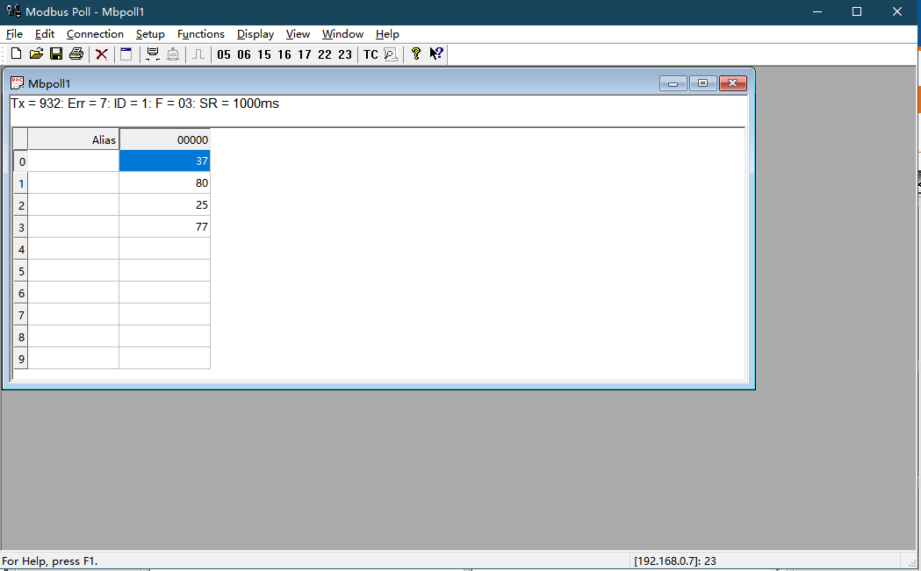This screenshot has height=571, width=921.
Task: Click the Tx = 932 status line
Action: [x=145, y=103]
